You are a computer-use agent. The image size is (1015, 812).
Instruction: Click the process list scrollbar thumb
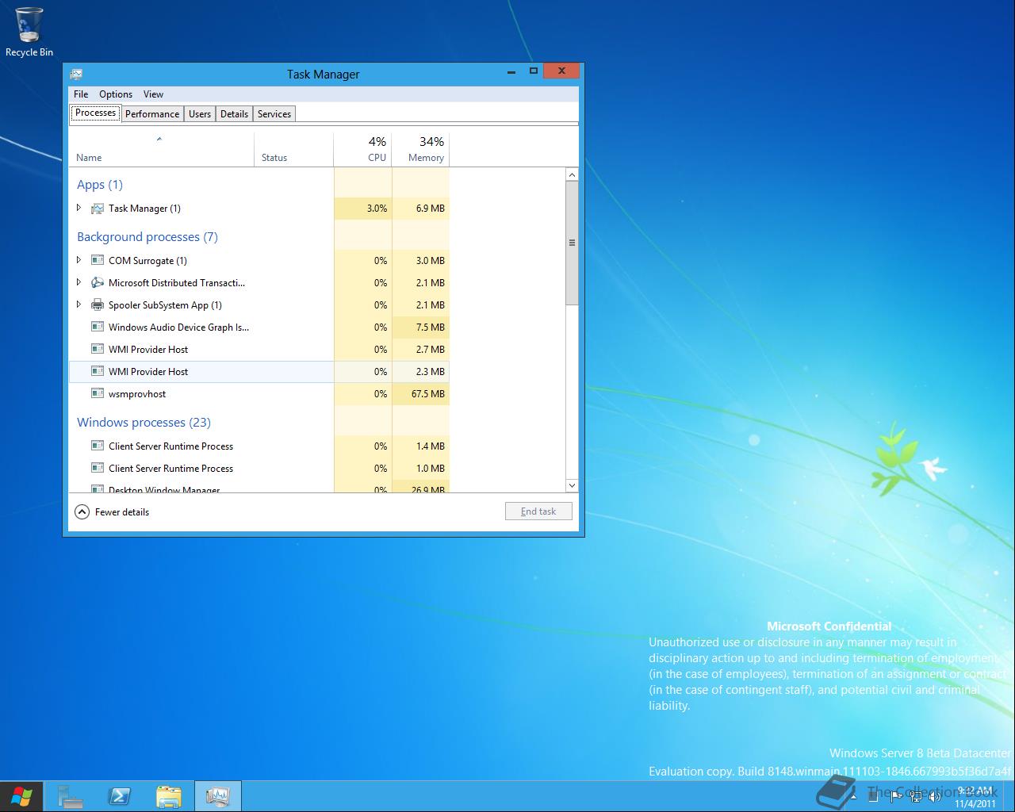coord(572,243)
